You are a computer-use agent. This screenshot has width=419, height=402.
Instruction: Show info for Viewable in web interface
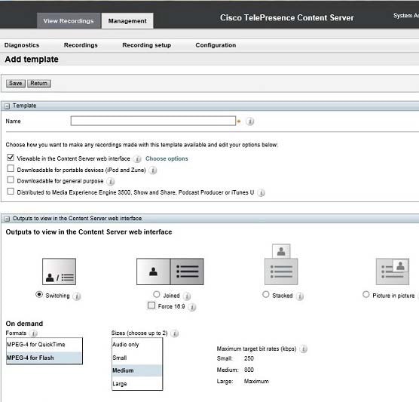137,159
